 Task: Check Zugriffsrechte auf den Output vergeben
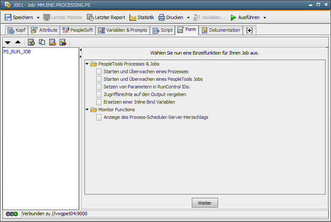coord(99,94)
